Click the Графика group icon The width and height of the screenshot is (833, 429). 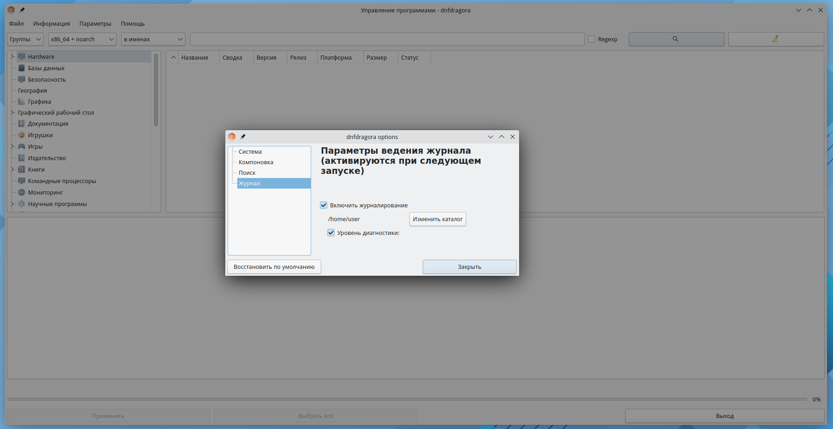coord(22,101)
